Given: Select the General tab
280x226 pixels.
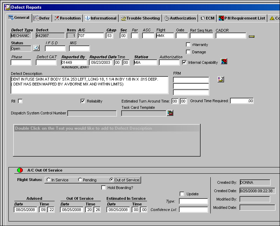Looking at the screenshot, I should click(x=19, y=18).
